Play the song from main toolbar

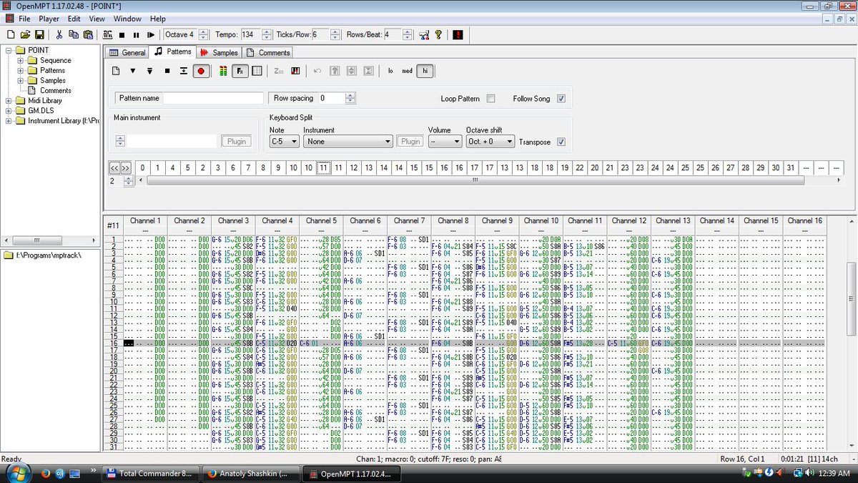[150, 34]
